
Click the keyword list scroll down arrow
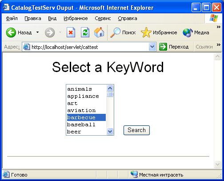(x=110, y=131)
